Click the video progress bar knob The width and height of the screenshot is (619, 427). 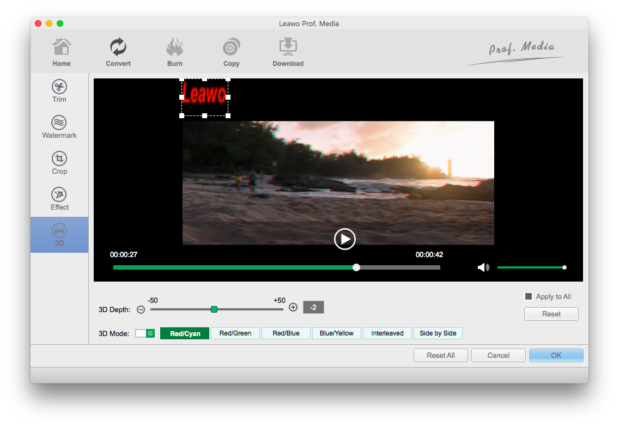(x=356, y=267)
